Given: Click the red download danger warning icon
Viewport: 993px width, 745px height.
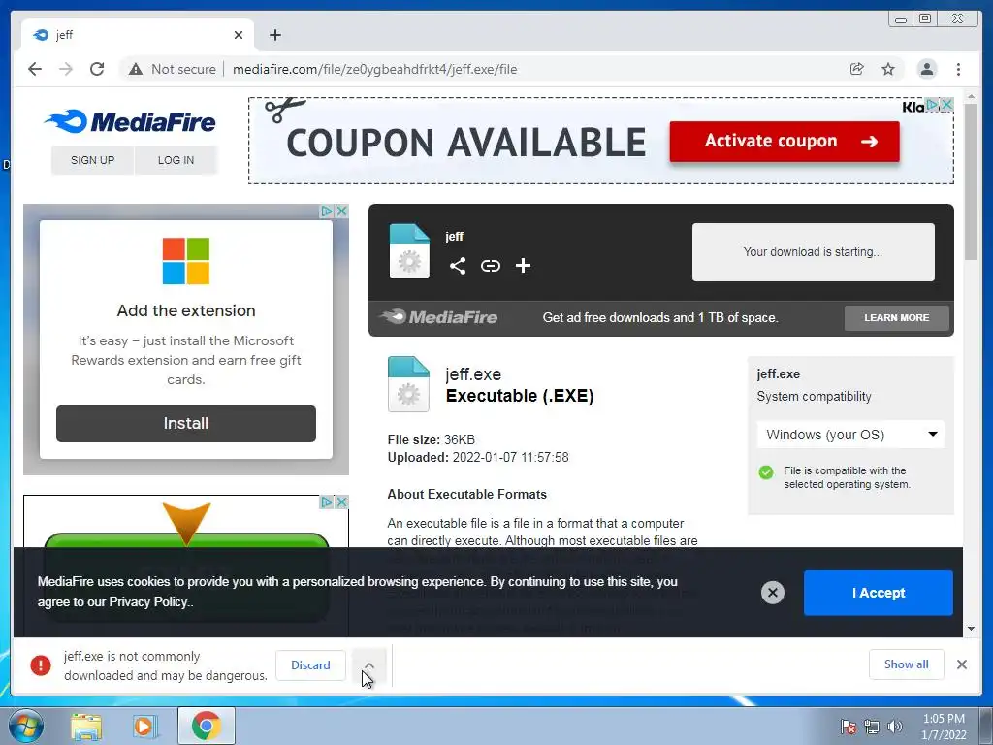Looking at the screenshot, I should point(41,665).
